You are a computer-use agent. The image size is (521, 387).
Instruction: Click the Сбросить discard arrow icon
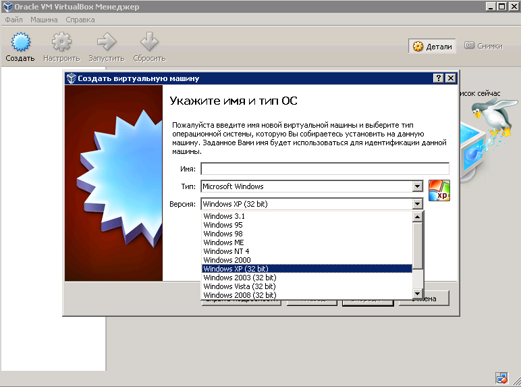pyautogui.click(x=149, y=42)
